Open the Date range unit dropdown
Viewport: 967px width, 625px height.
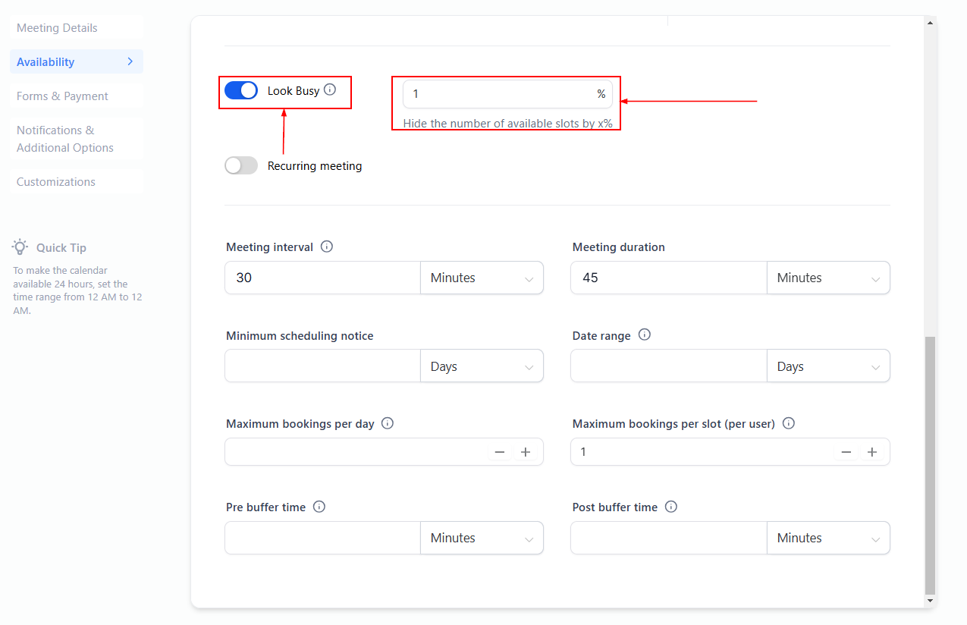coord(828,367)
